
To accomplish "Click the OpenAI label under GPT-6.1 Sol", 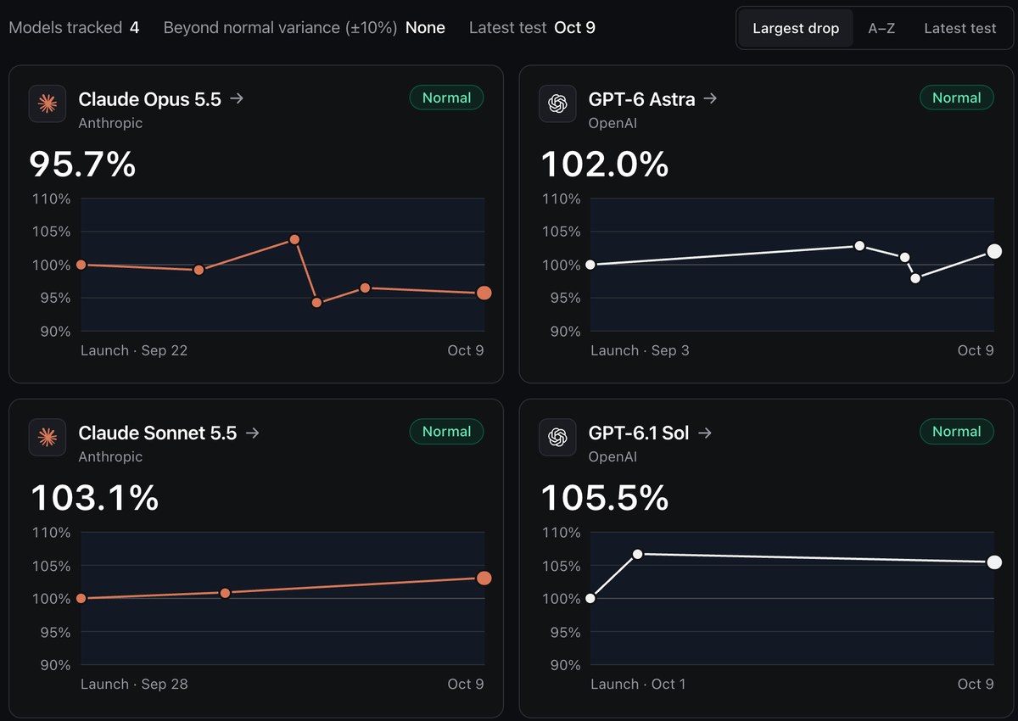I will tap(612, 456).
